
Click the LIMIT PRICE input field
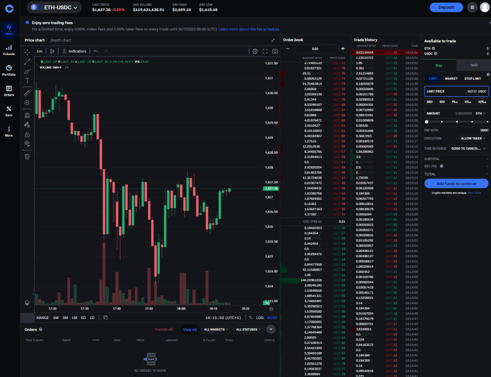(456, 91)
